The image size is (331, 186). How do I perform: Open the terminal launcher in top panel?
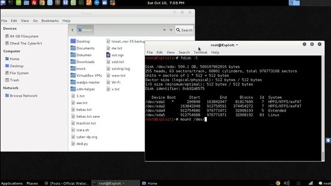(11, 3)
